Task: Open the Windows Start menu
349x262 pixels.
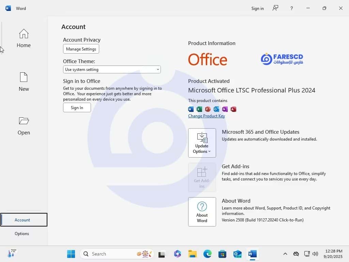Action: (71, 254)
